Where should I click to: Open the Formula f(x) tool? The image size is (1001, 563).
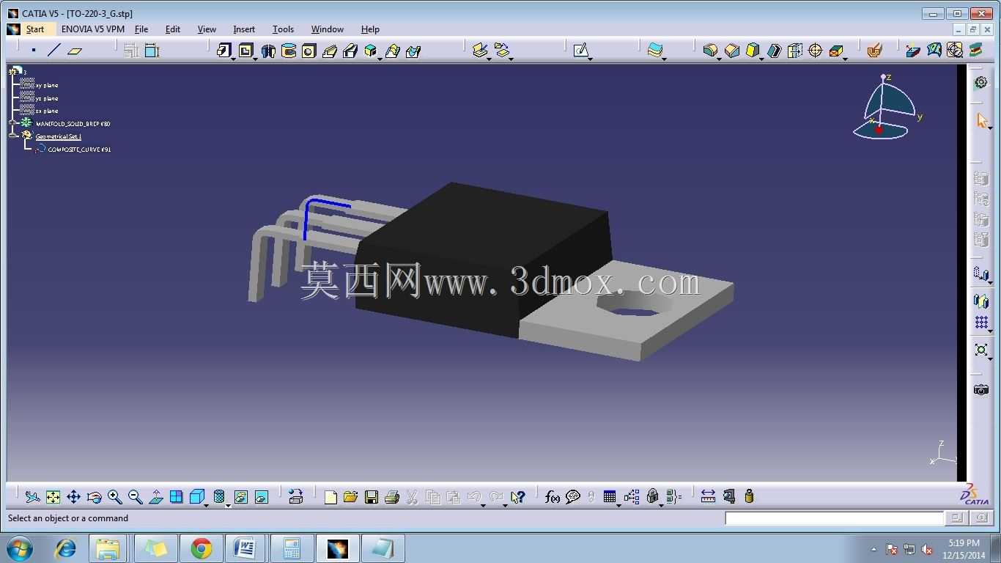553,497
